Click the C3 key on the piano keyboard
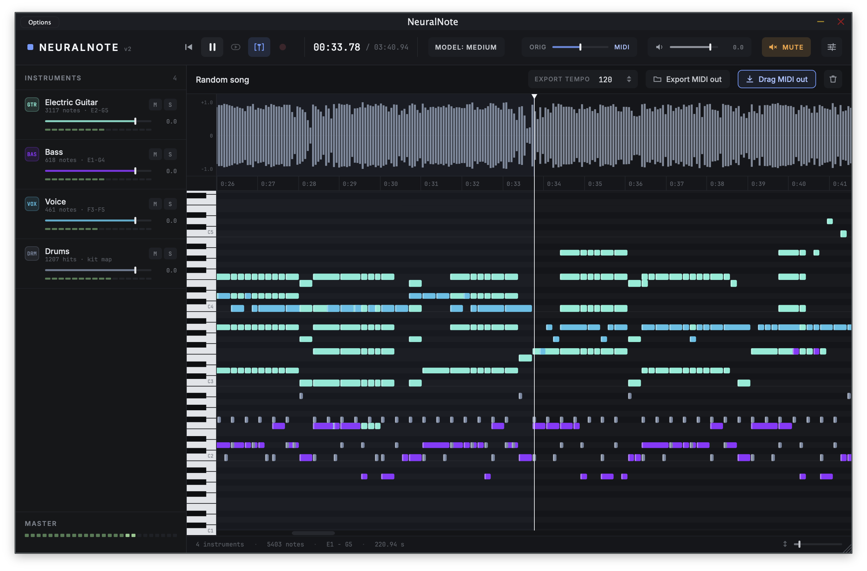867x571 pixels. (x=201, y=382)
